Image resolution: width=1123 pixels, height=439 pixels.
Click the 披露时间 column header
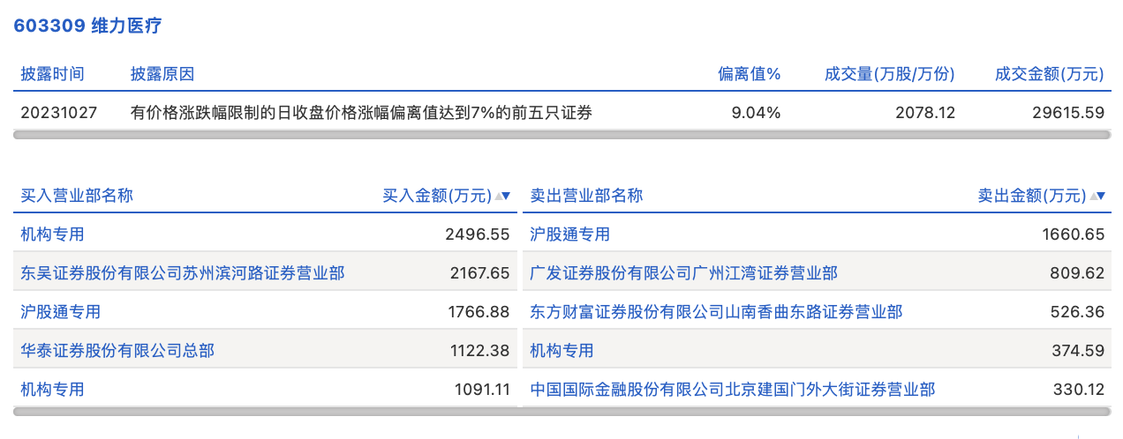click(52, 74)
